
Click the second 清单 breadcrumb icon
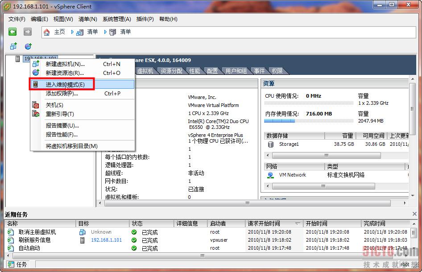tap(112, 32)
